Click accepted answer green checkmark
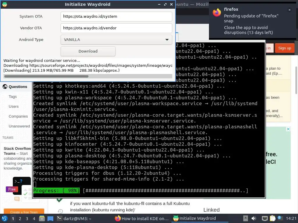Image resolution: width=298 pixels, height=223 pixels. (59, 200)
